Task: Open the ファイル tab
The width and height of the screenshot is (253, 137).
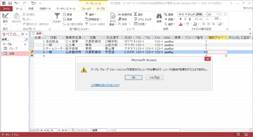Action: tap(6, 9)
